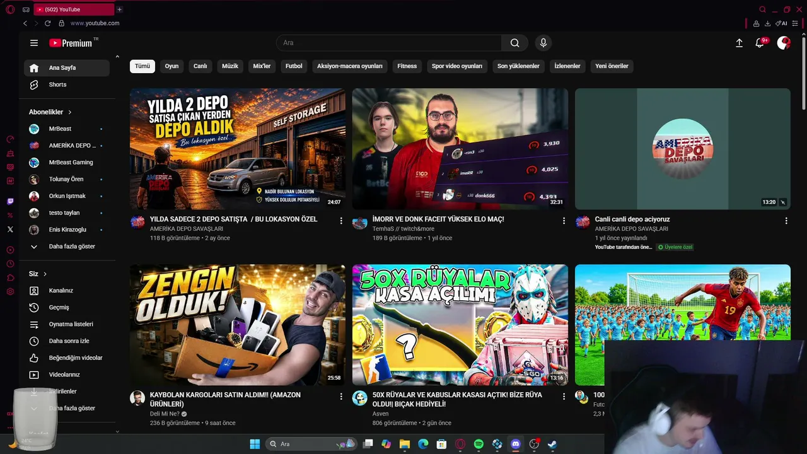The width and height of the screenshot is (807, 454).
Task: Open File Explorer from the taskbar
Action: click(405, 444)
